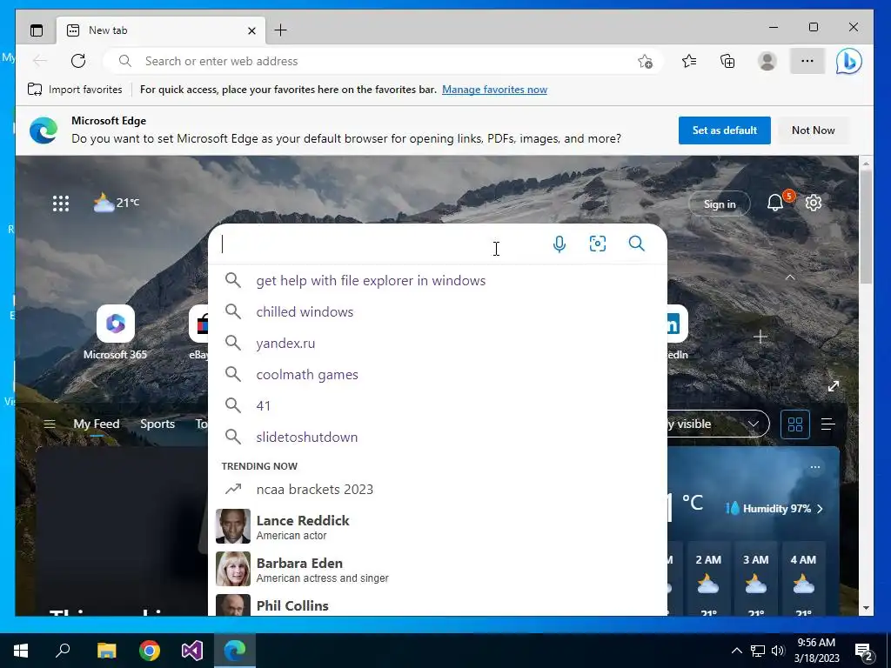Focus the address bar input
Image resolution: width=891 pixels, height=668 pixels.
point(382,61)
